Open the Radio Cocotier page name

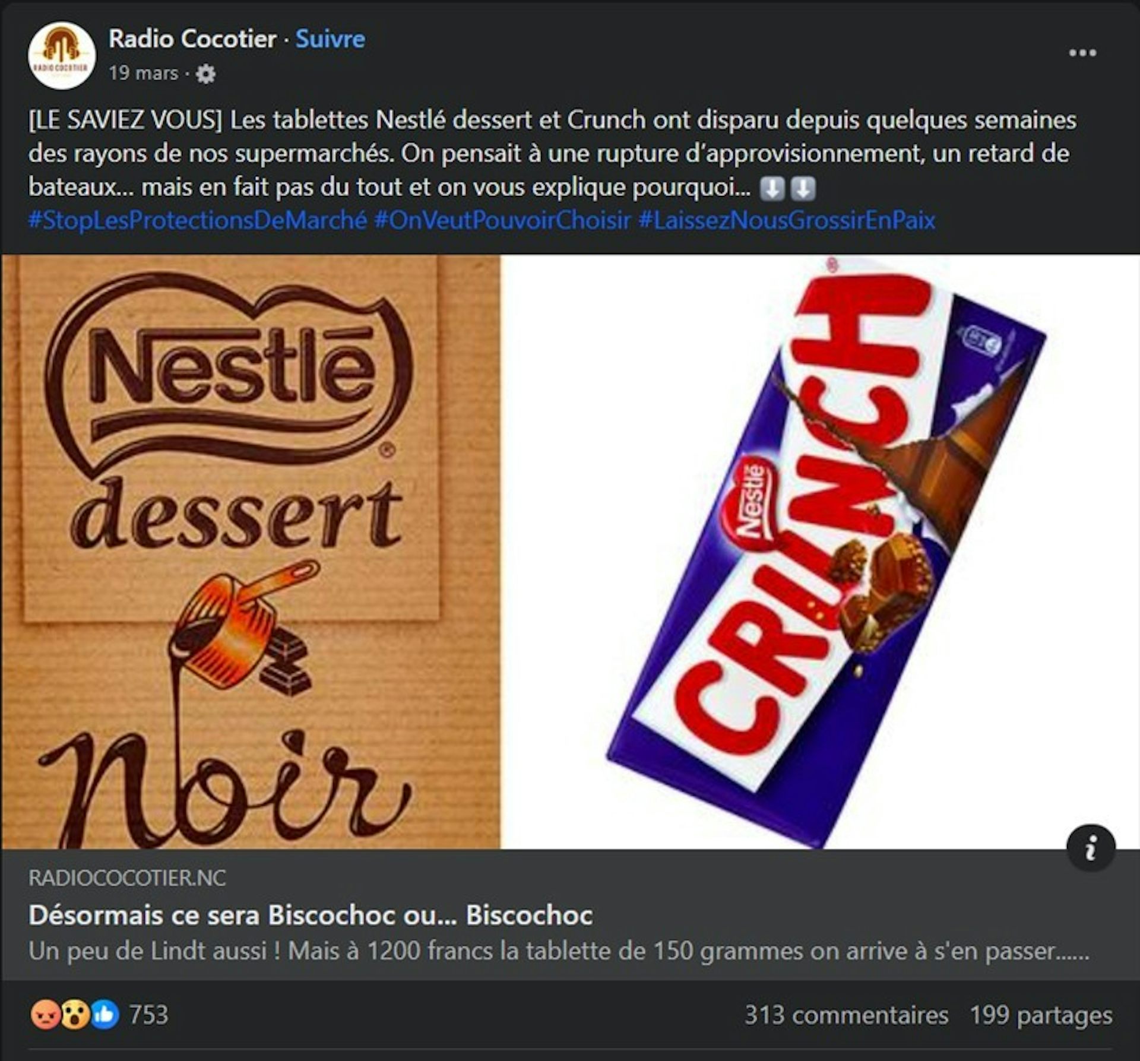click(192, 39)
